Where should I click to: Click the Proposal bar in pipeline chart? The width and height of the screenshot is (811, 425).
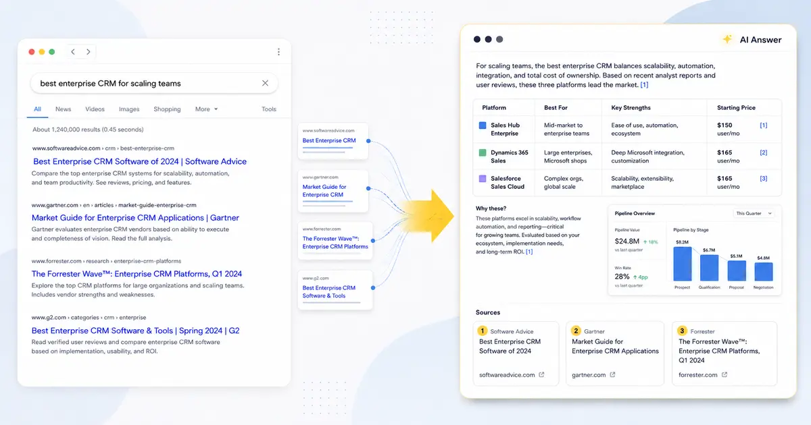[x=736, y=271]
